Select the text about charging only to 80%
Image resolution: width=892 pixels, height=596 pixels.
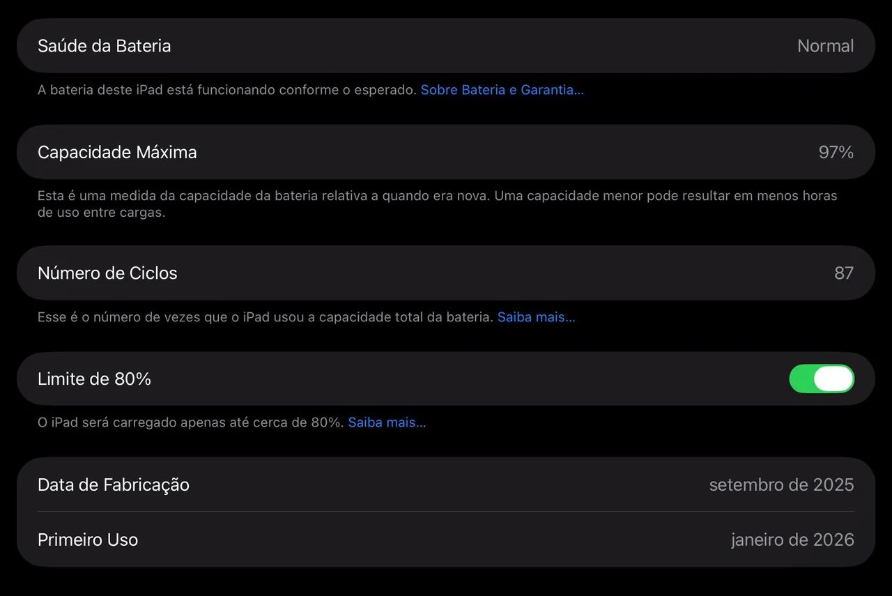click(x=191, y=422)
